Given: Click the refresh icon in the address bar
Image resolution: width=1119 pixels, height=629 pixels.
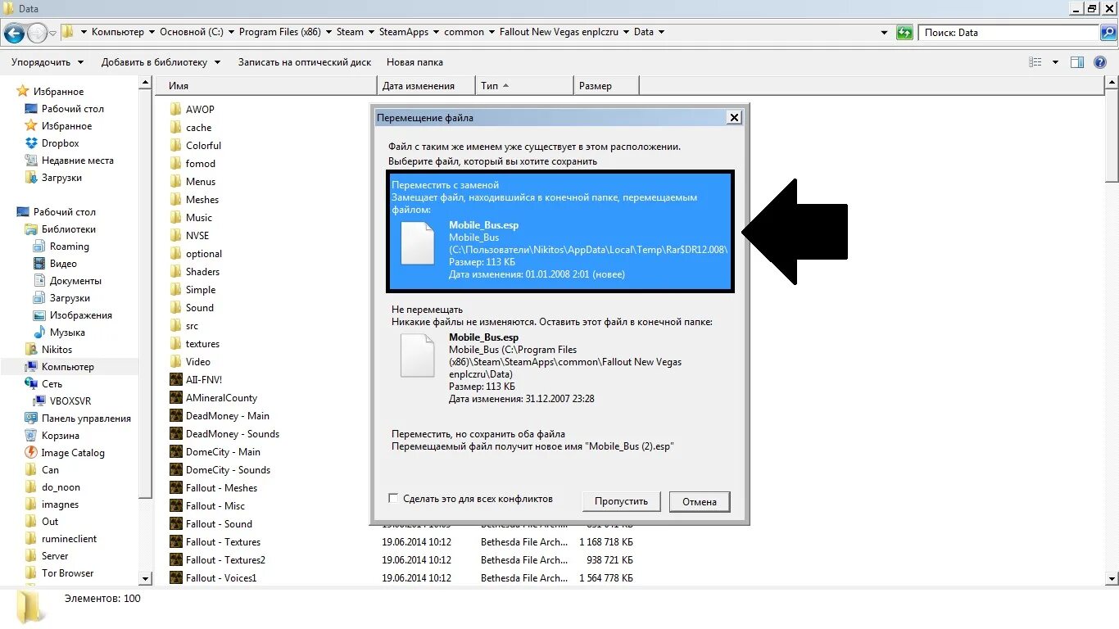Looking at the screenshot, I should [x=904, y=32].
